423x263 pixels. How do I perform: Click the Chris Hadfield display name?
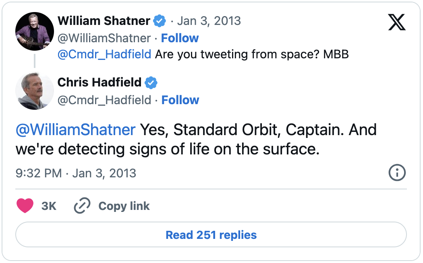pyautogui.click(x=99, y=82)
